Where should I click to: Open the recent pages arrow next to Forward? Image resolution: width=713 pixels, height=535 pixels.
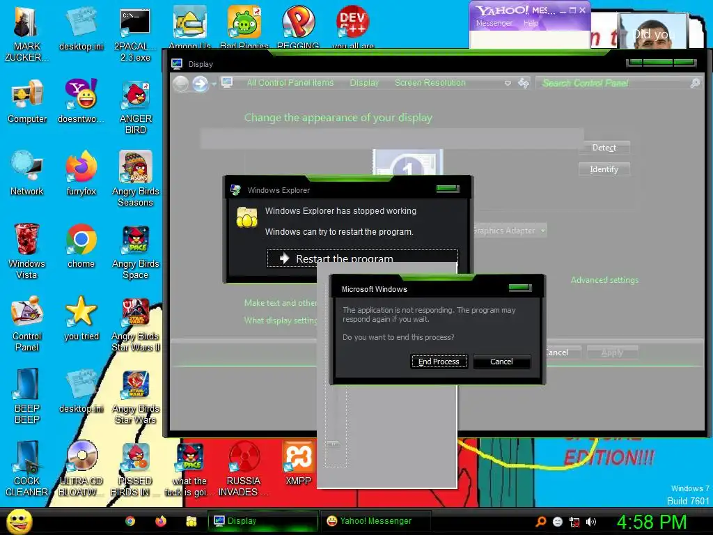pyautogui.click(x=214, y=84)
